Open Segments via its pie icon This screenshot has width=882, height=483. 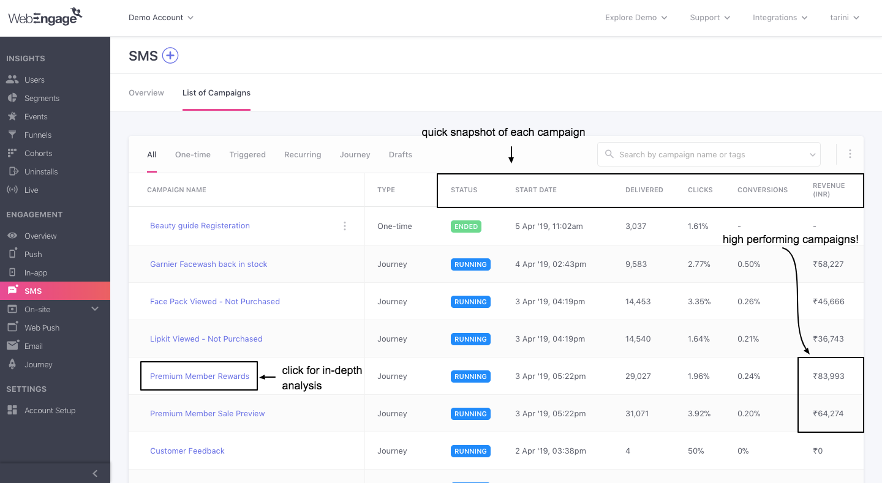point(12,98)
